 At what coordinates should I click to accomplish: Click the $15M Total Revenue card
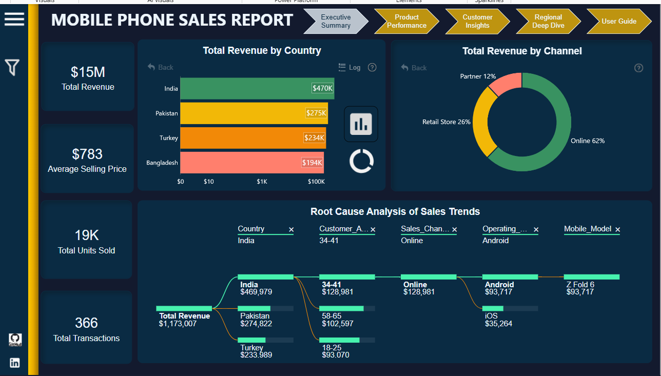pyautogui.click(x=88, y=76)
